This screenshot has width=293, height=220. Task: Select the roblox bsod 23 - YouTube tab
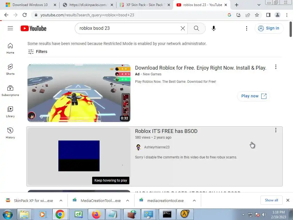[x=201, y=5]
